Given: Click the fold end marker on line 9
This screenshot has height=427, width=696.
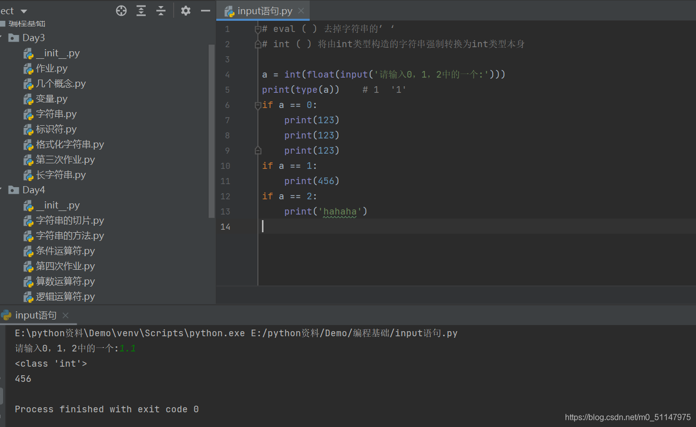Looking at the screenshot, I should coord(258,151).
